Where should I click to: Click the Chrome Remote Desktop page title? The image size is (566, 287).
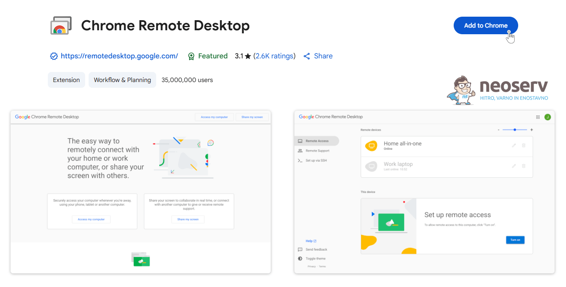click(165, 25)
